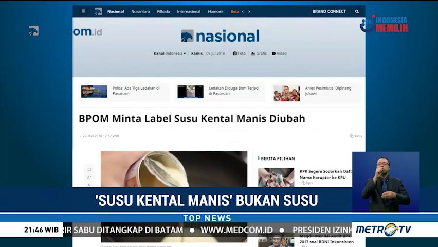The height and width of the screenshot is (247, 438).
Task: Click the search magnifier icon
Action: 357,11
